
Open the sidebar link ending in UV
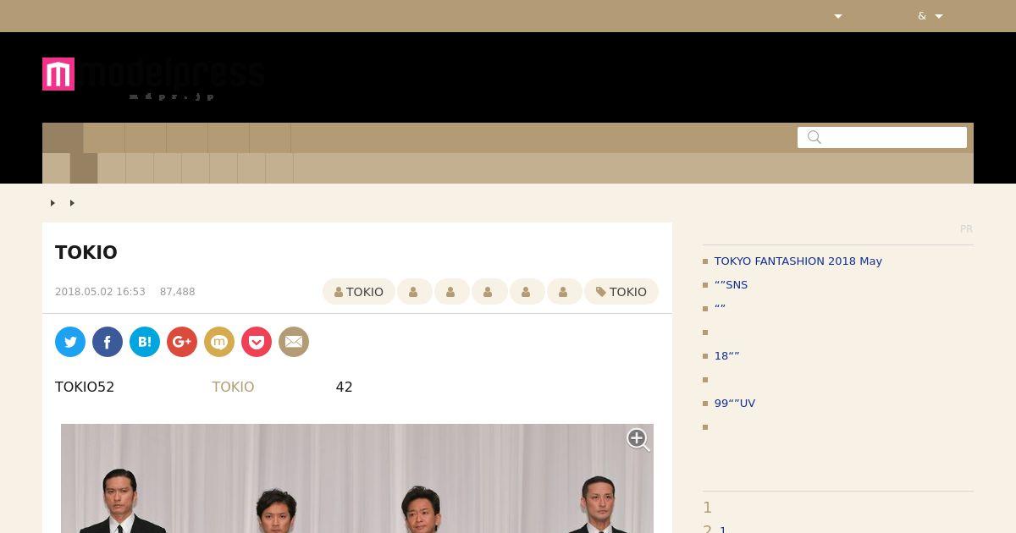coord(735,403)
